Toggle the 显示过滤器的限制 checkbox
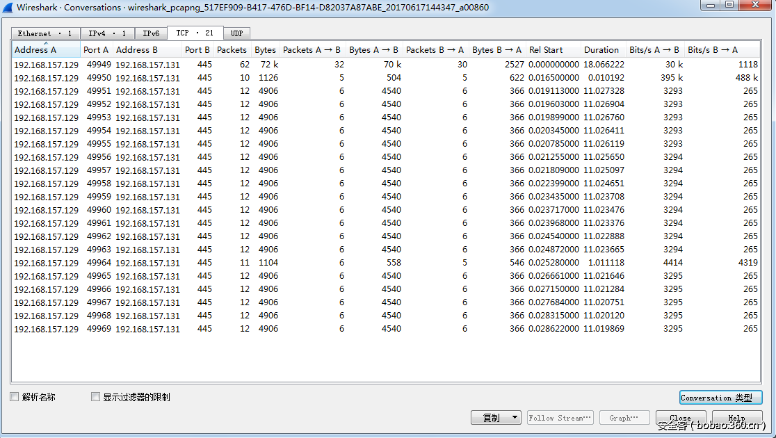Image resolution: width=776 pixels, height=438 pixels. coord(96,397)
